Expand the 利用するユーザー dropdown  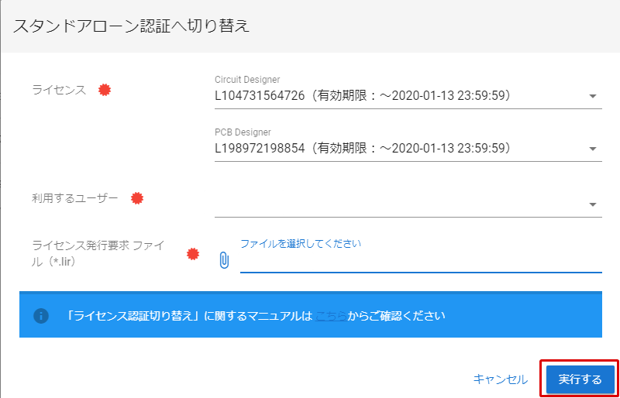[x=408, y=204]
